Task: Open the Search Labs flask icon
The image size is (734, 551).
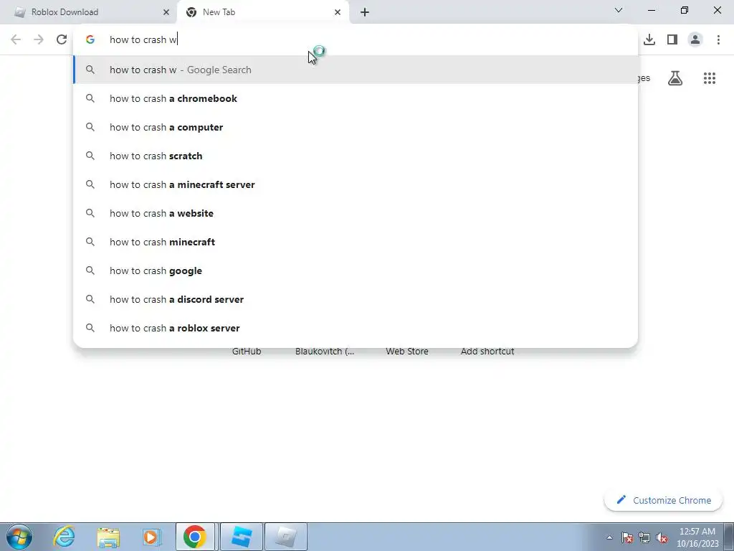Action: (x=675, y=78)
